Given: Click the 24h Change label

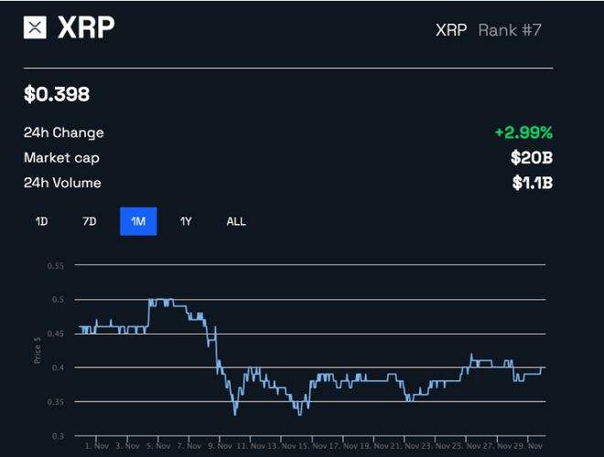Looking at the screenshot, I should point(63,133).
